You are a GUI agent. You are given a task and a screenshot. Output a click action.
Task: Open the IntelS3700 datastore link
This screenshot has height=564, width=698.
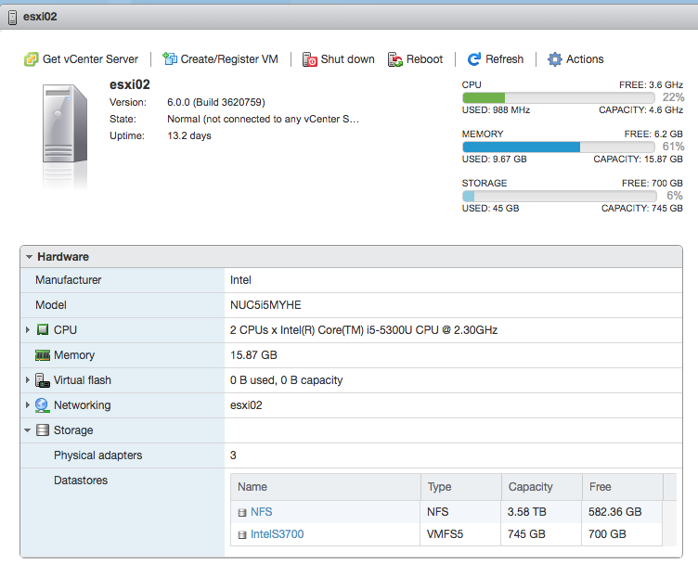(x=277, y=534)
